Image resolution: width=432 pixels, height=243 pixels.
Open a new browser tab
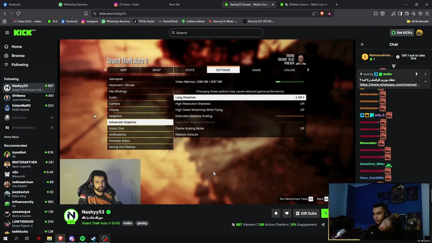(x=336, y=4)
